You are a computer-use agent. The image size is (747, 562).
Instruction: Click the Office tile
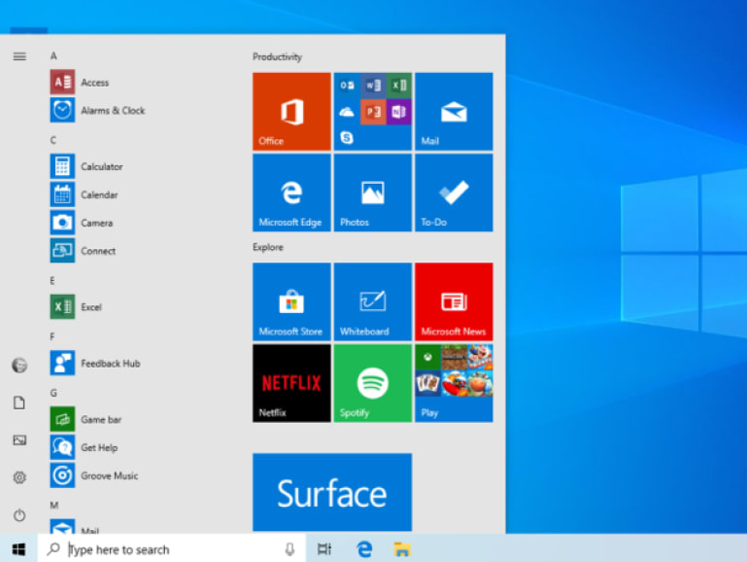(291, 112)
